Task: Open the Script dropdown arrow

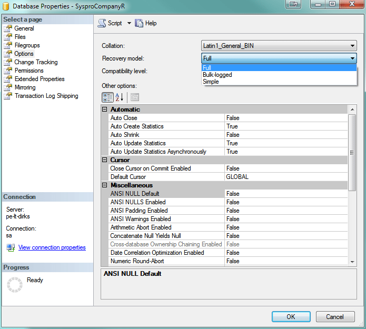Action: [129, 23]
